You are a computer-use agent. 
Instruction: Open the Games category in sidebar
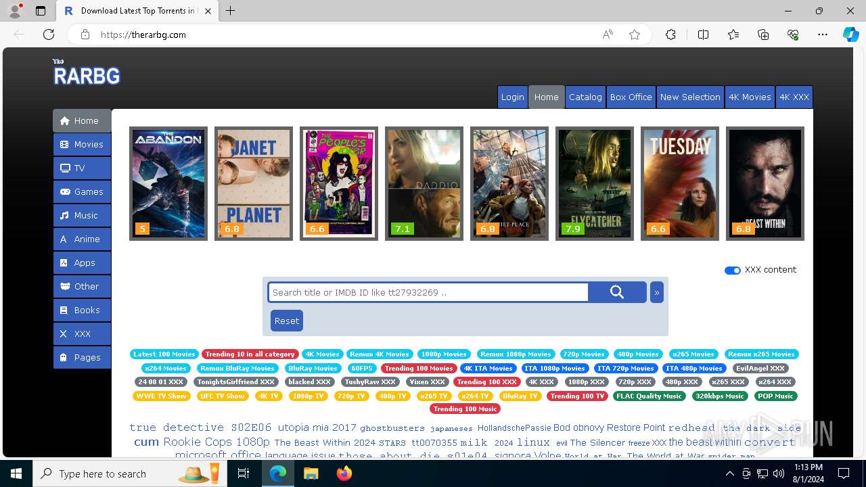[82, 191]
